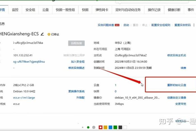Click the greyed 停止 action
This screenshot has width=196, height=131.
pos(145,25)
